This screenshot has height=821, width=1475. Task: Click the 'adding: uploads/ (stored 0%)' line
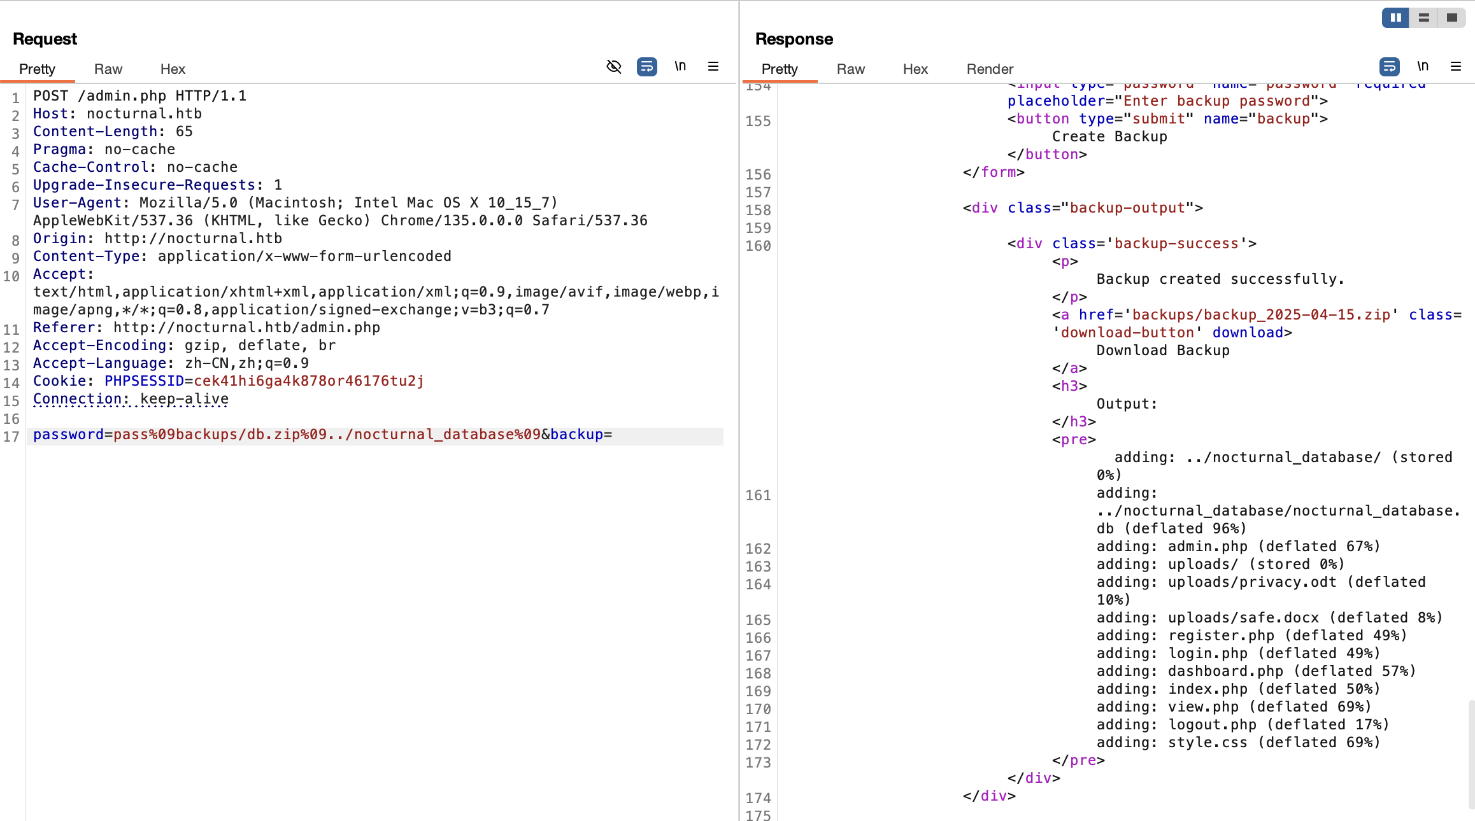pyautogui.click(x=1220, y=565)
